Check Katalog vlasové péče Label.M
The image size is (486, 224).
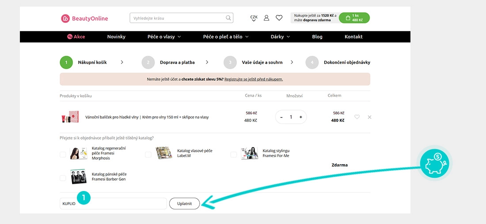coord(148,154)
